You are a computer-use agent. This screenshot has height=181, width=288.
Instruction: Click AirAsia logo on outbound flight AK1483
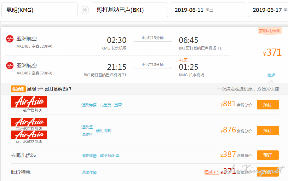[x=10, y=39]
